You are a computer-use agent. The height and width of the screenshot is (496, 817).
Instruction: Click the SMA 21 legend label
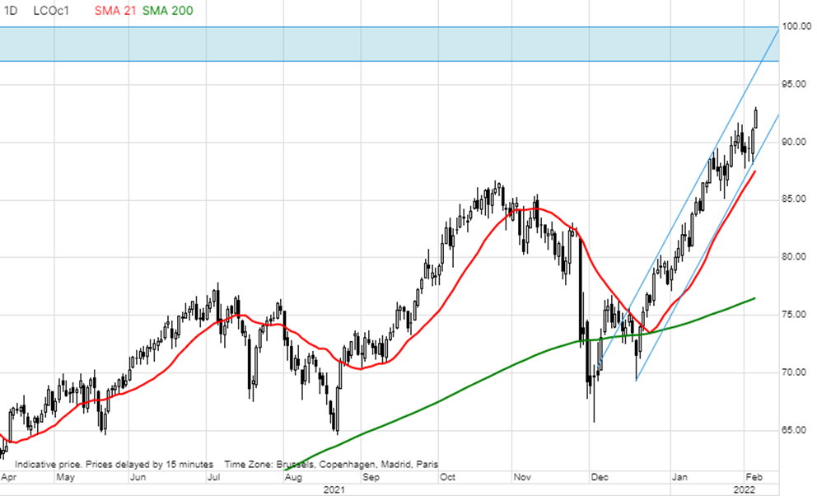click(x=115, y=11)
